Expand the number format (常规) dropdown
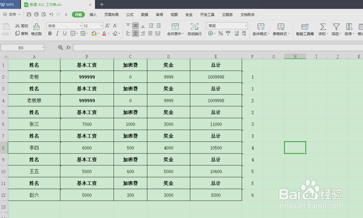Viewport: 363px width, 218px height. [x=246, y=26]
